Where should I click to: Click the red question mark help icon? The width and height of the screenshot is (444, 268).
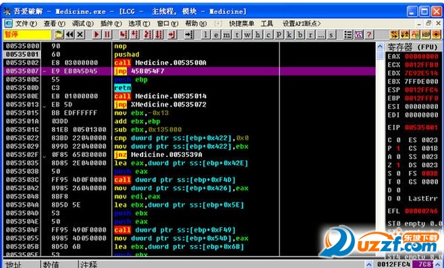(x=368, y=34)
